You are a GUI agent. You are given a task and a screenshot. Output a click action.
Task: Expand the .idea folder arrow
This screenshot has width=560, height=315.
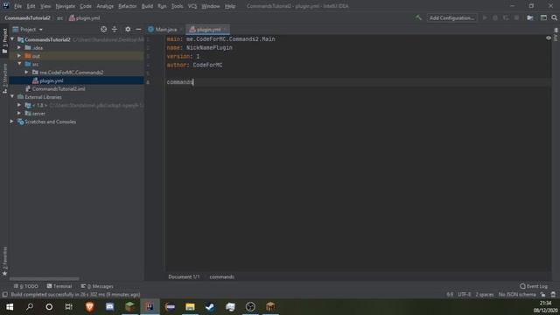(19, 47)
